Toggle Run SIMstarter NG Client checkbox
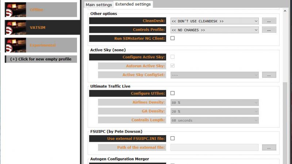This screenshot has height=164, width=292. tap(172, 38)
